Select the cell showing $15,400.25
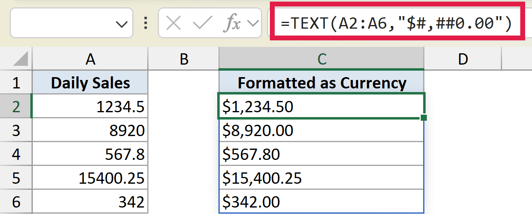 (x=322, y=178)
